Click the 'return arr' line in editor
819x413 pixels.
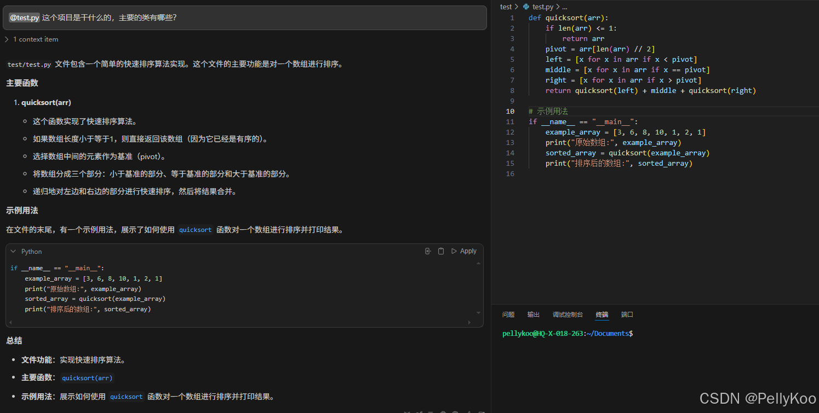coord(583,39)
